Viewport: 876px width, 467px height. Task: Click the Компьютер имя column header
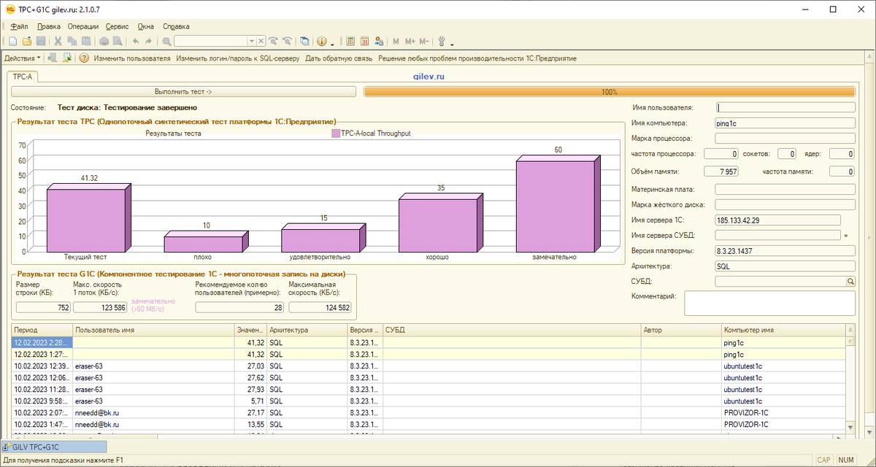[783, 330]
